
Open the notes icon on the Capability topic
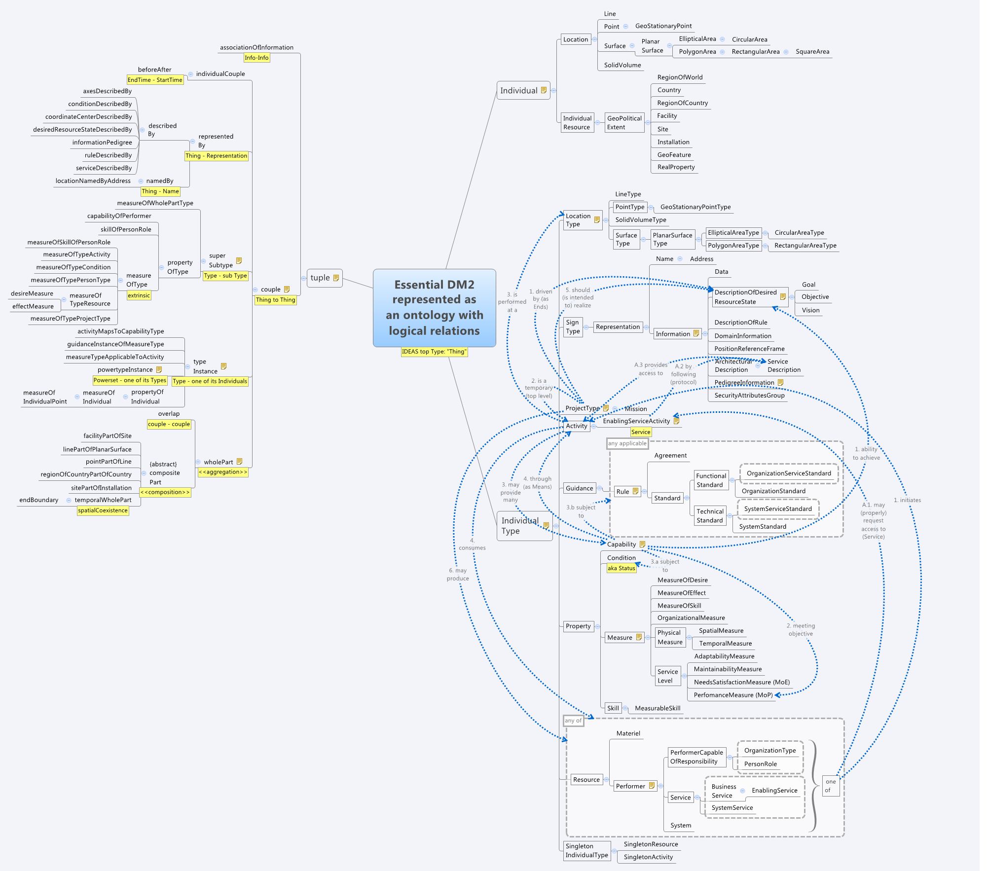642,544
